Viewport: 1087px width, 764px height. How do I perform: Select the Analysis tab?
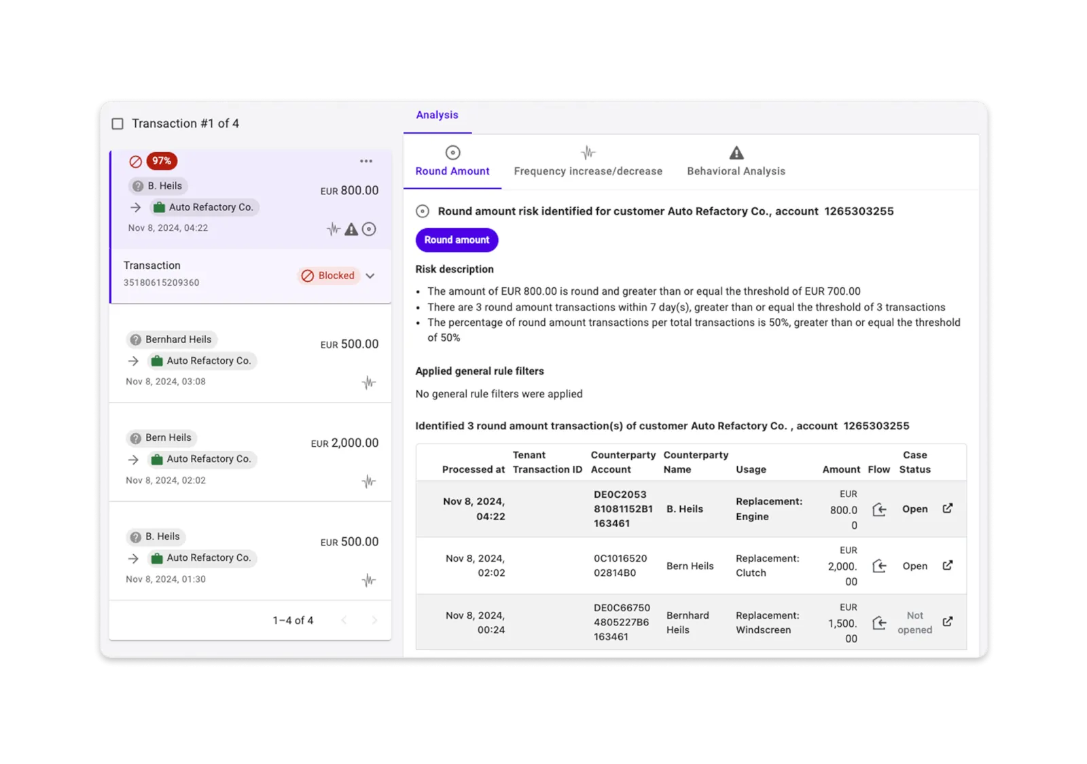tap(437, 115)
